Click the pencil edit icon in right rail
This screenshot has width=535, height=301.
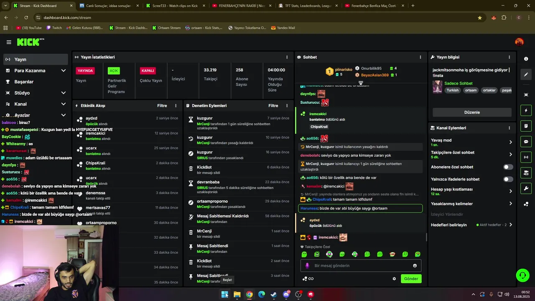pos(526,74)
